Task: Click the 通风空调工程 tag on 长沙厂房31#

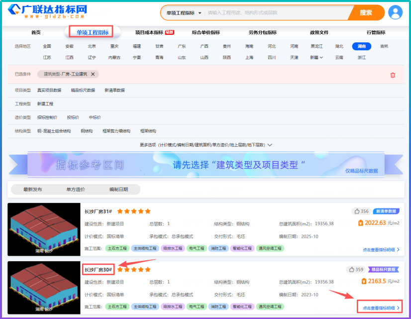Action: (270, 248)
